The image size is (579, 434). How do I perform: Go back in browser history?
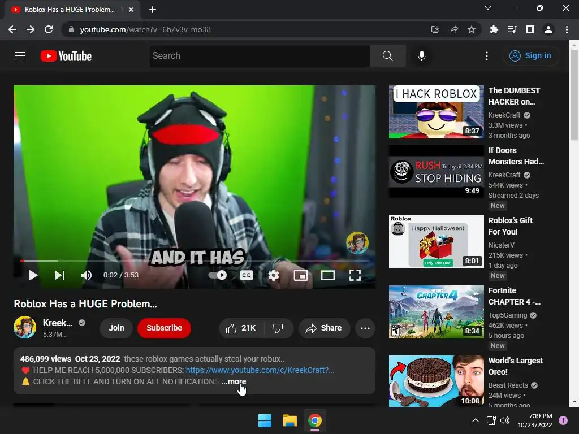(x=12, y=29)
